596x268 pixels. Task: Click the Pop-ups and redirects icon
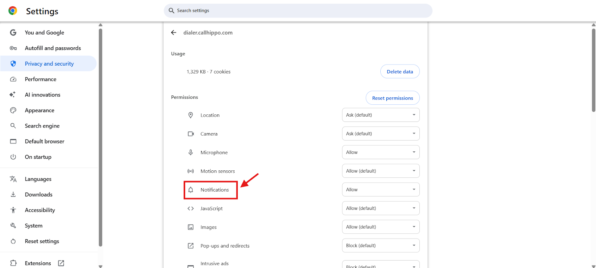point(191,246)
